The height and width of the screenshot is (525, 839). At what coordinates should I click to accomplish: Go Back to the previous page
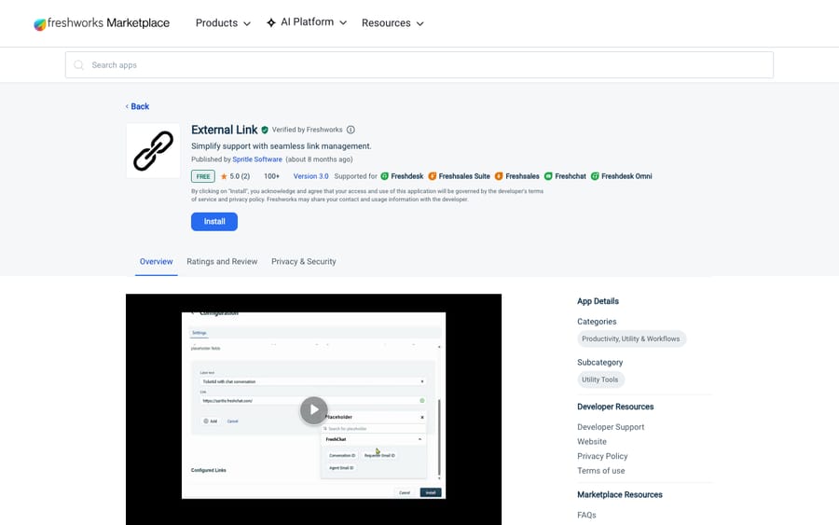point(138,106)
